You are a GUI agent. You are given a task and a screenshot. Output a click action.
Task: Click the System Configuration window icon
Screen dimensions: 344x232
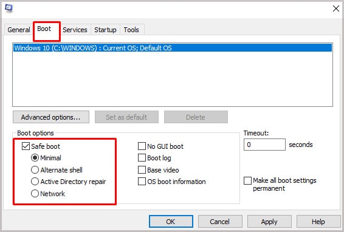pyautogui.click(x=9, y=9)
